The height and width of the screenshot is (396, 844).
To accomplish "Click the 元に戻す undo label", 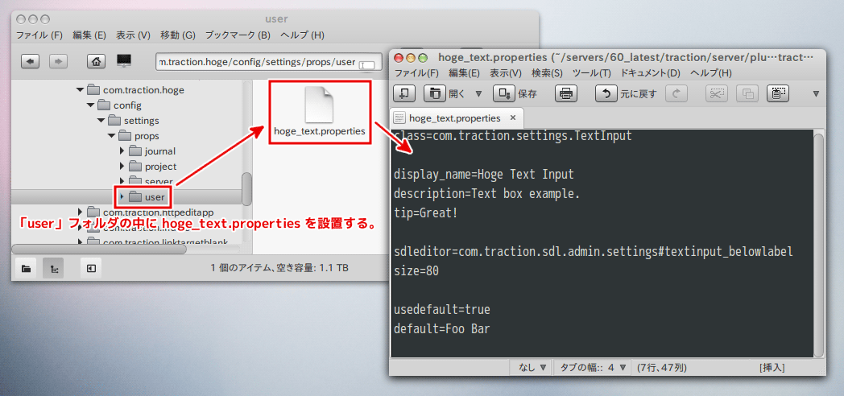I will pos(639,94).
